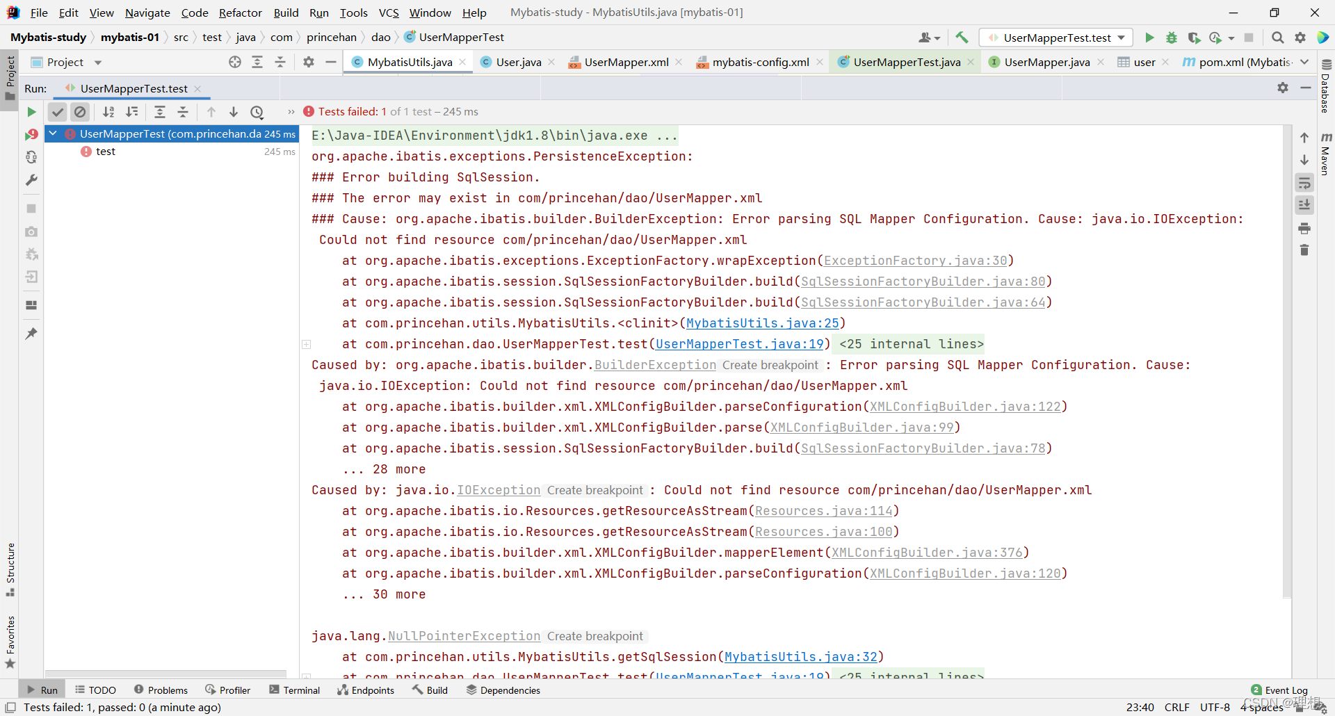Clear all console output trash icon
The width and height of the screenshot is (1335, 716).
click(x=1304, y=250)
